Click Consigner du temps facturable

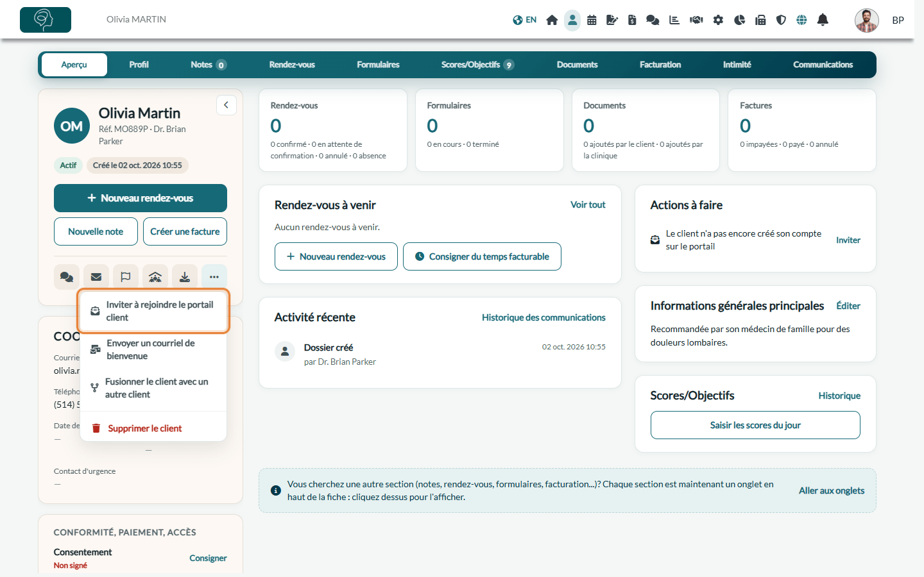click(x=482, y=256)
